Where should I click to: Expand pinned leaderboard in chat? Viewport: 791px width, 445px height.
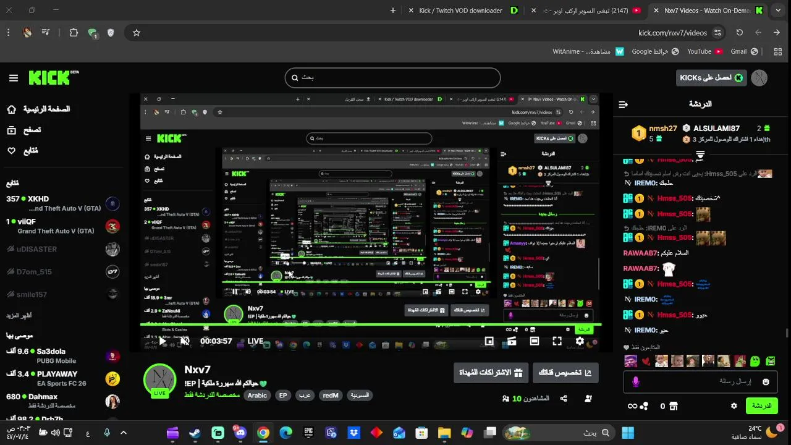coord(700,155)
